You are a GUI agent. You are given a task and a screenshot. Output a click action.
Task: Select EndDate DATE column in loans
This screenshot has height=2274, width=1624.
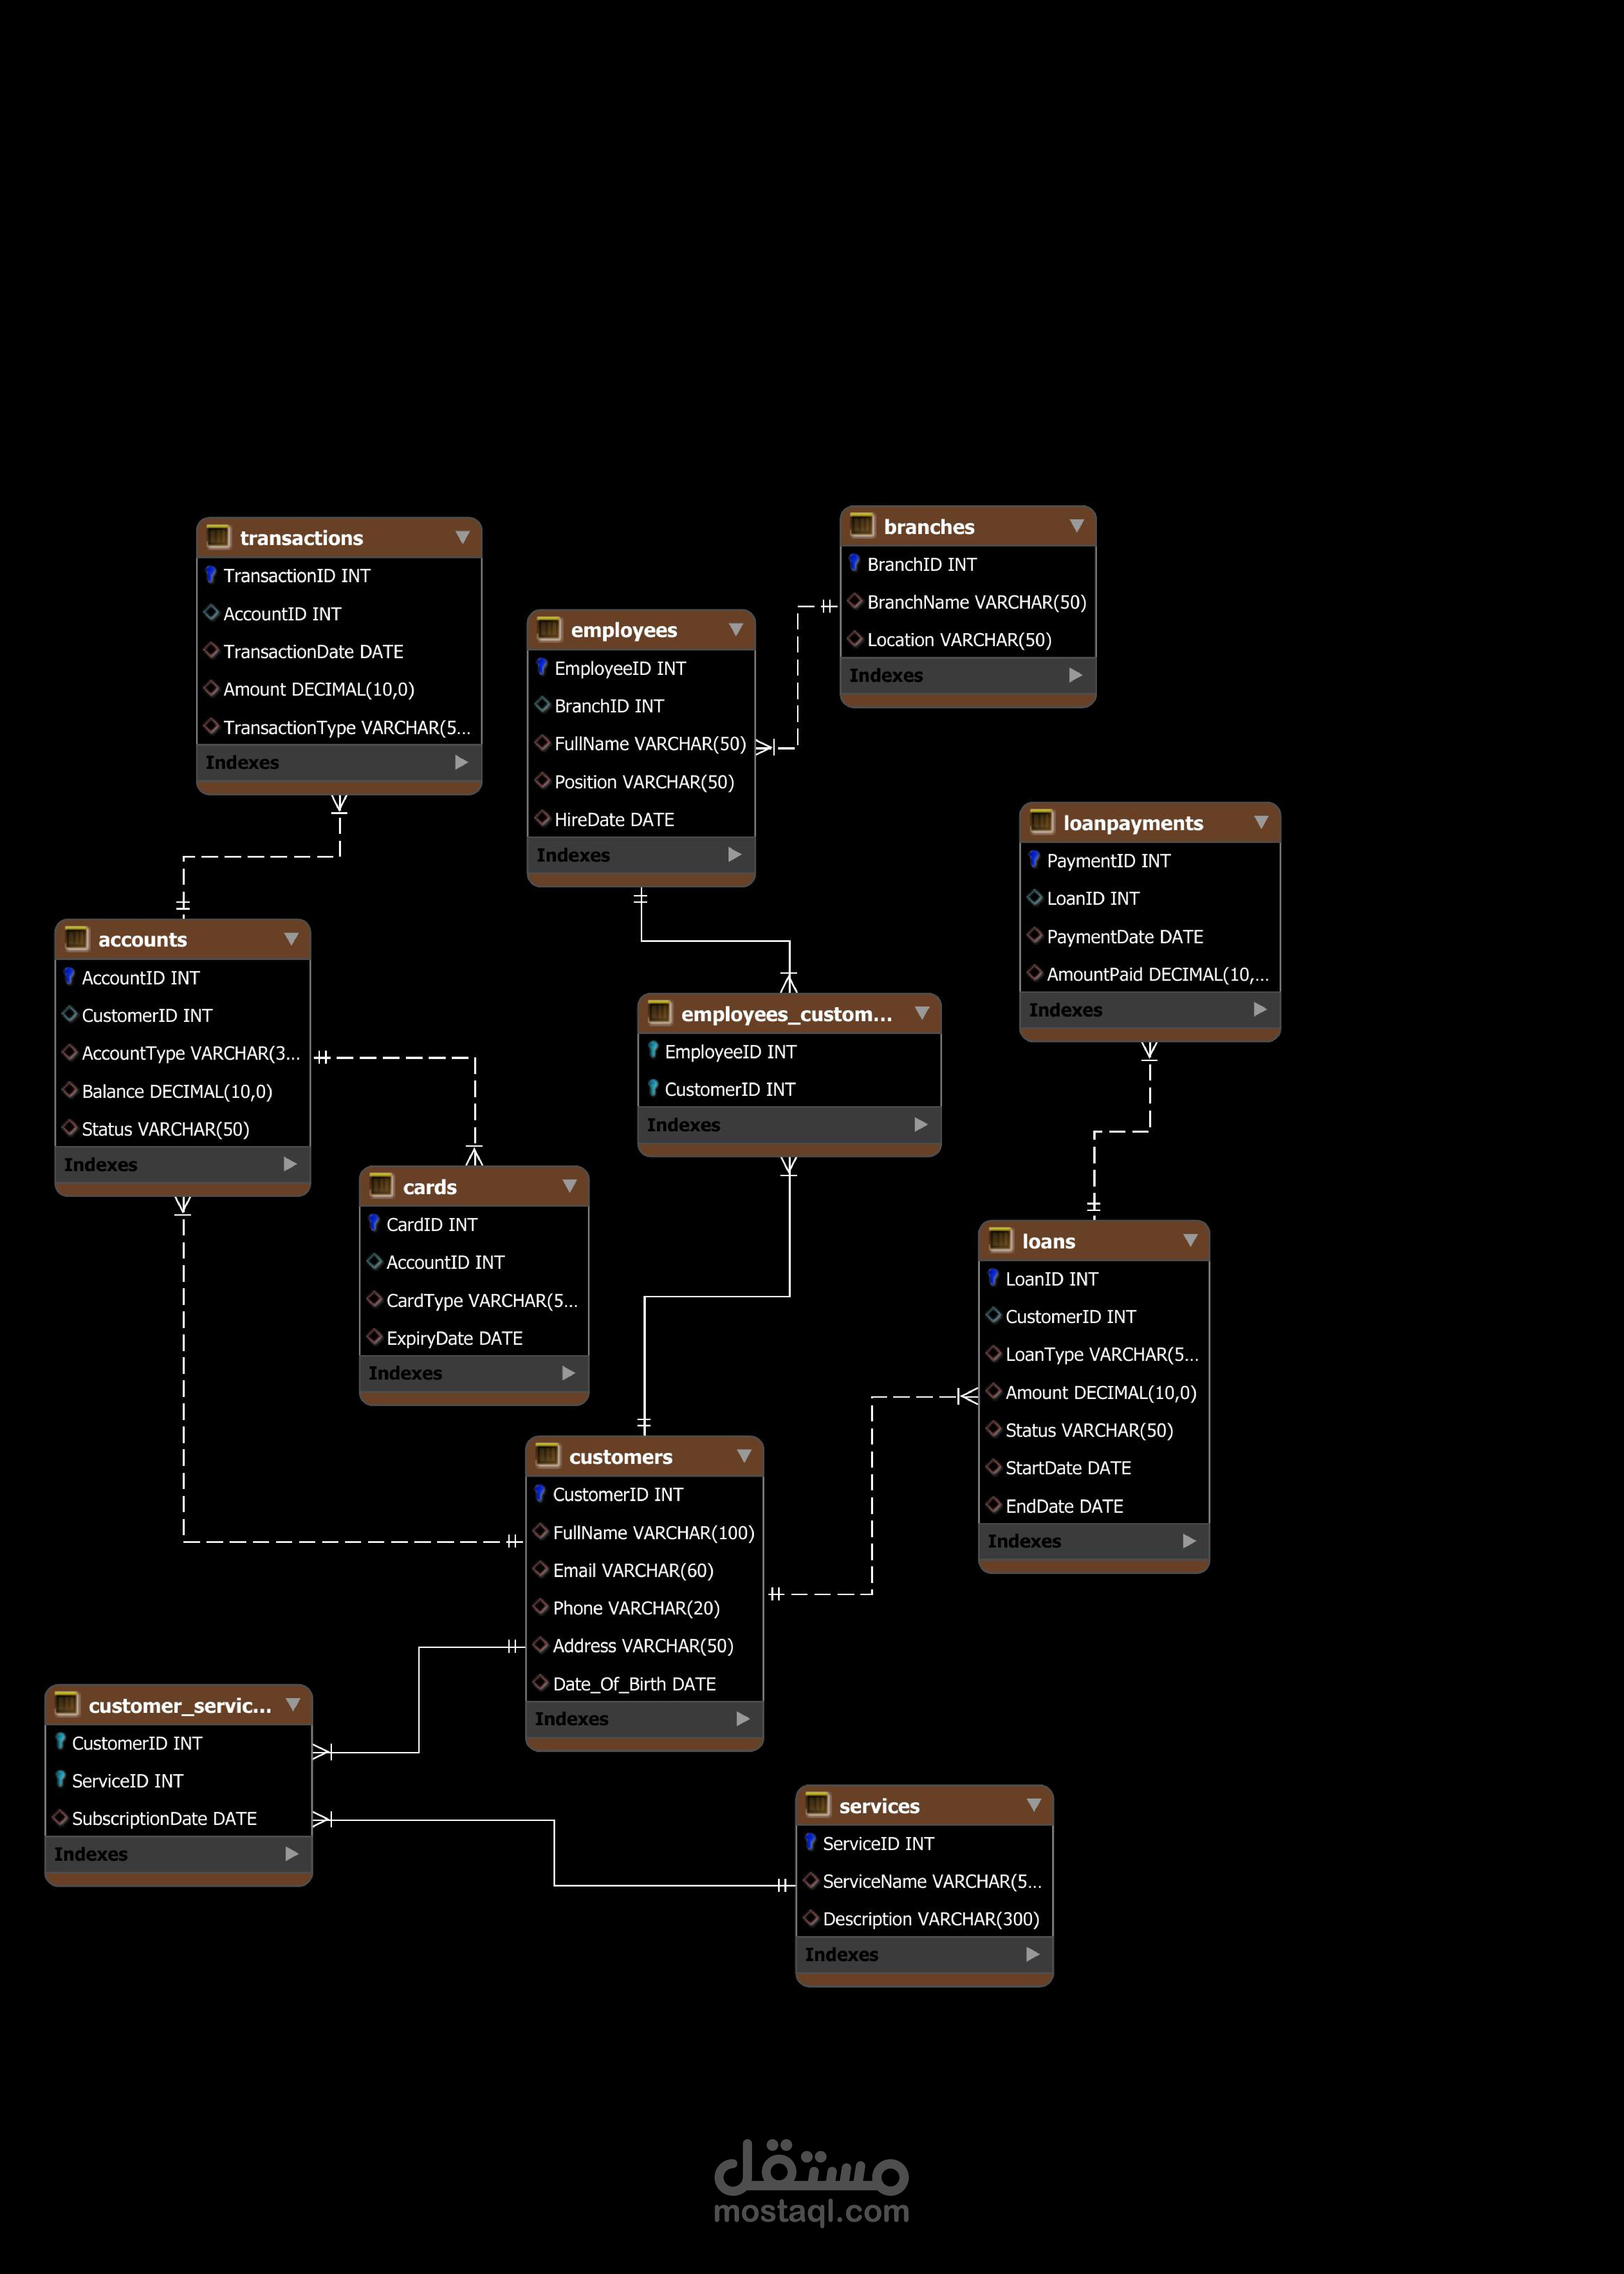click(1094, 1506)
